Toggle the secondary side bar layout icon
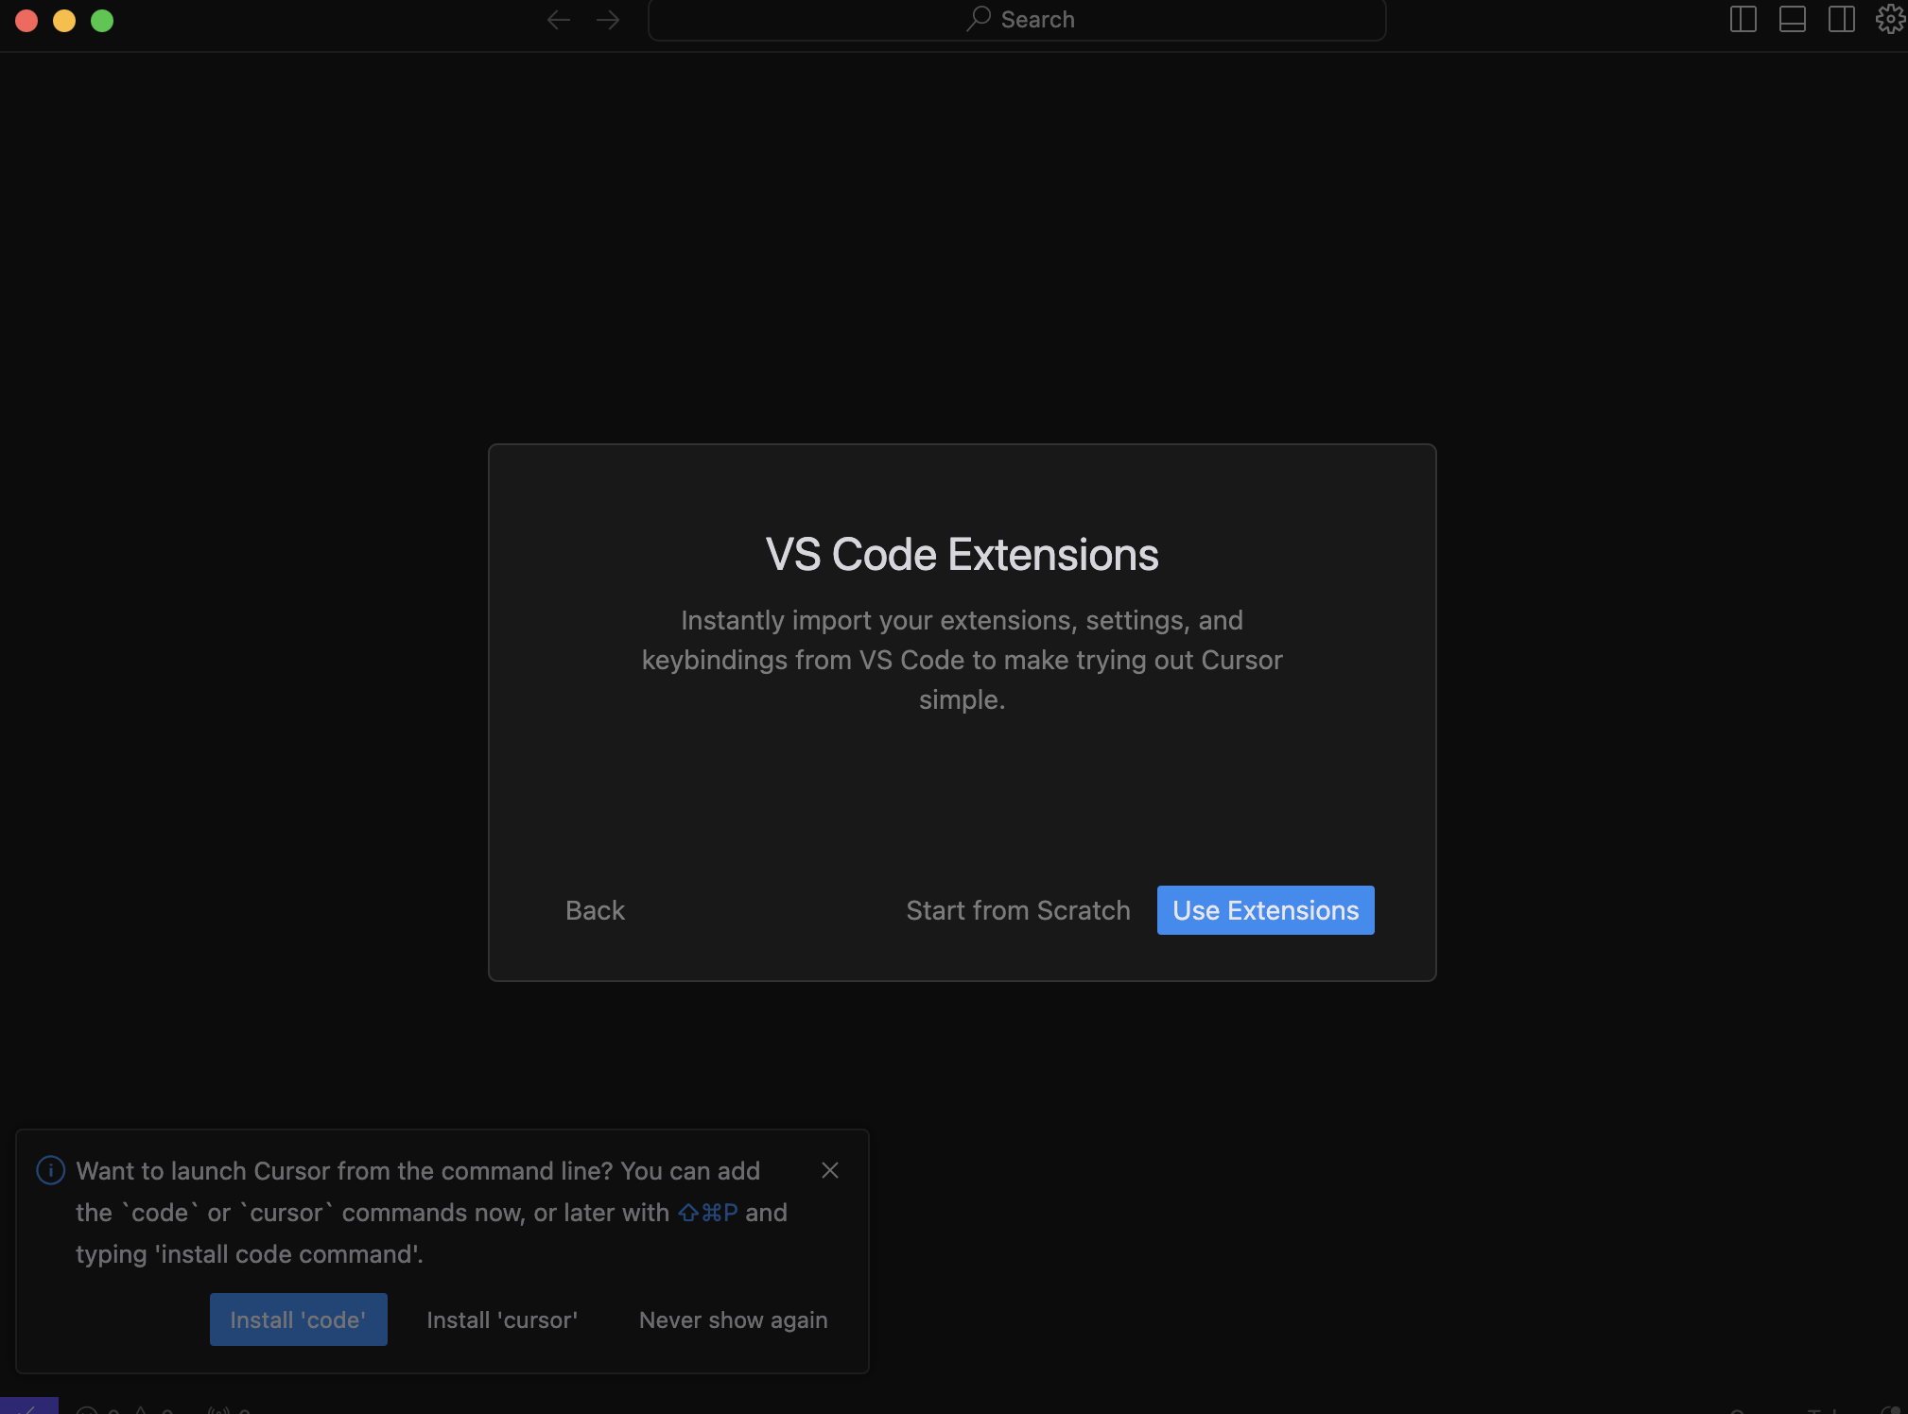 pyautogui.click(x=1841, y=20)
